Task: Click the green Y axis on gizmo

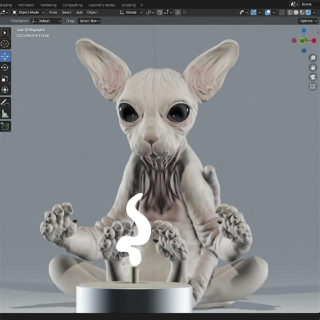Action: (x=302, y=41)
